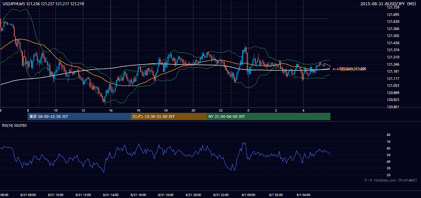Click the bottom axis label 8/31 12:00
The image size is (421, 198).
click(x=83, y=195)
